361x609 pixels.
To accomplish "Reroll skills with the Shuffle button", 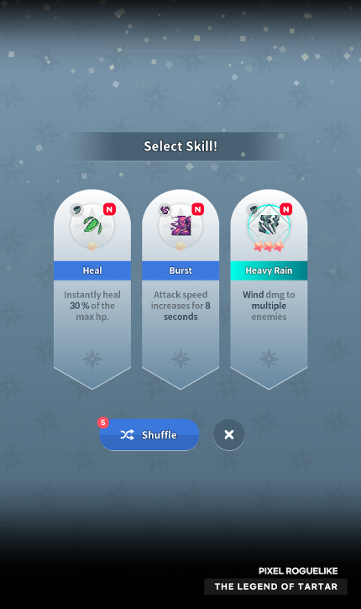I will click(x=149, y=434).
